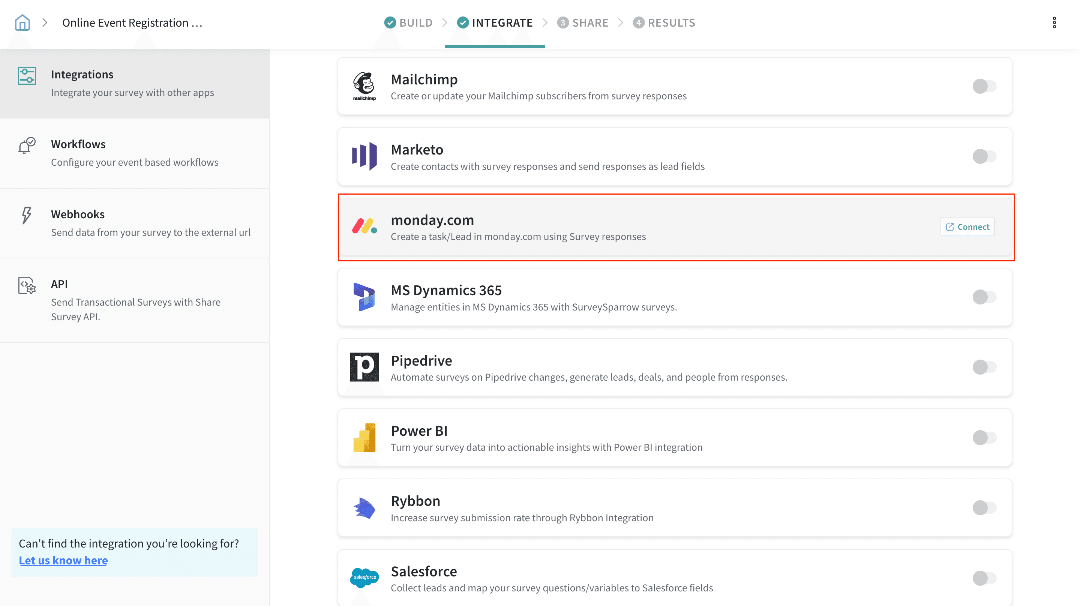
Task: Click the chevron after the home breadcrumb
Action: click(45, 22)
